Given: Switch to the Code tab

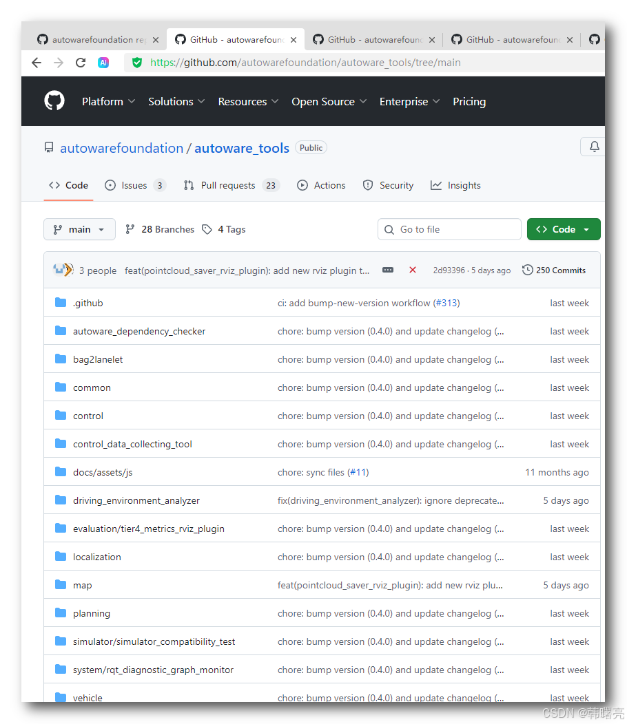Looking at the screenshot, I should [x=68, y=186].
